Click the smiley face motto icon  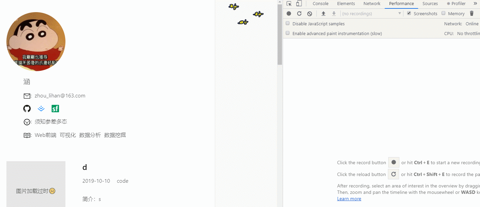click(27, 122)
